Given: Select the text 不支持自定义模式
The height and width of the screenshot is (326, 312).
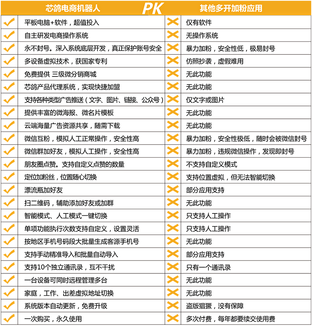Looking at the screenshot, I should [x=211, y=164].
